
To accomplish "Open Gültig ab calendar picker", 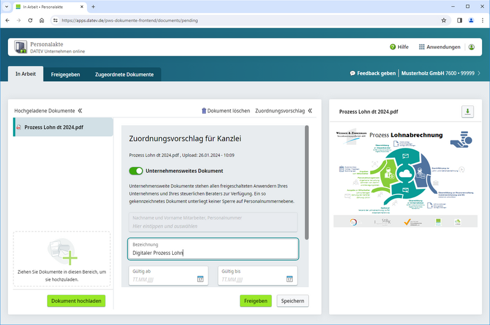I will point(200,279).
